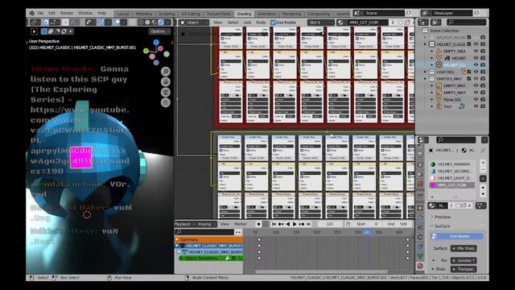
Task: Open the node editor Add menu
Action: (x=247, y=23)
